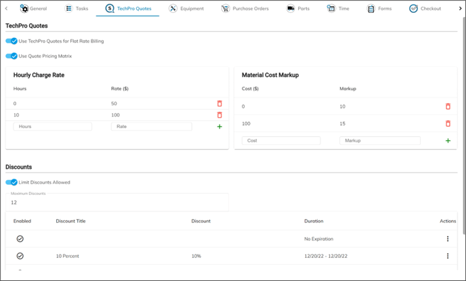Click the Equipment tools icon
This screenshot has height=281, width=466.
click(173, 9)
